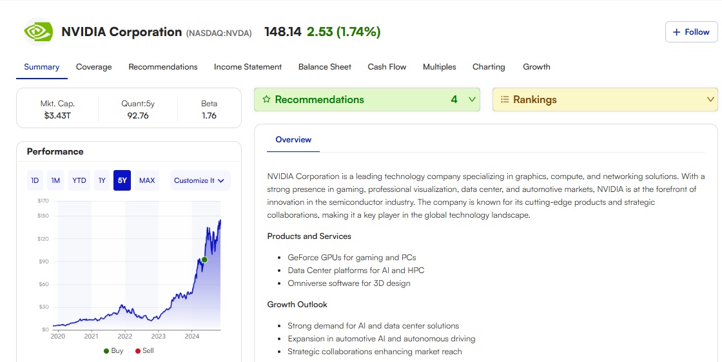Click the NVIDIA logo icon
The image size is (722, 362).
pyautogui.click(x=38, y=32)
